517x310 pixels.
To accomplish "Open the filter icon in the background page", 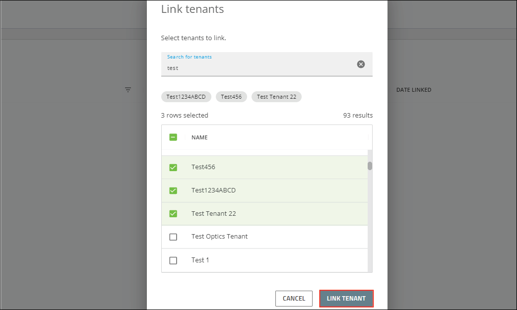I will 128,90.
